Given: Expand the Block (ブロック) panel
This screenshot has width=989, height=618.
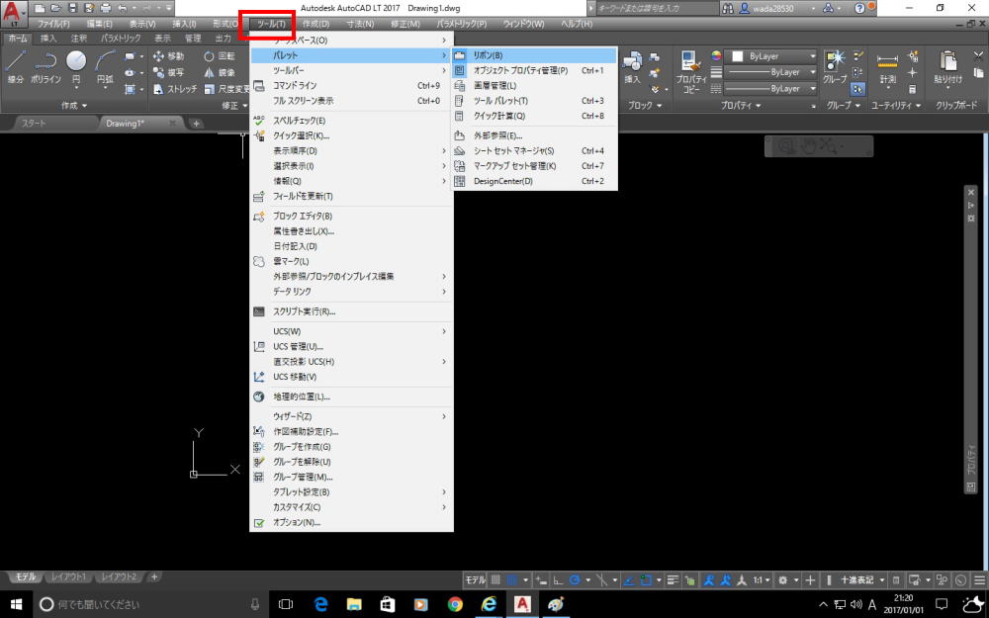Looking at the screenshot, I should (644, 106).
